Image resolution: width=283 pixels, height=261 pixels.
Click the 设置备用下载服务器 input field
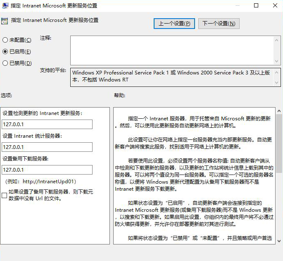(x=47, y=170)
